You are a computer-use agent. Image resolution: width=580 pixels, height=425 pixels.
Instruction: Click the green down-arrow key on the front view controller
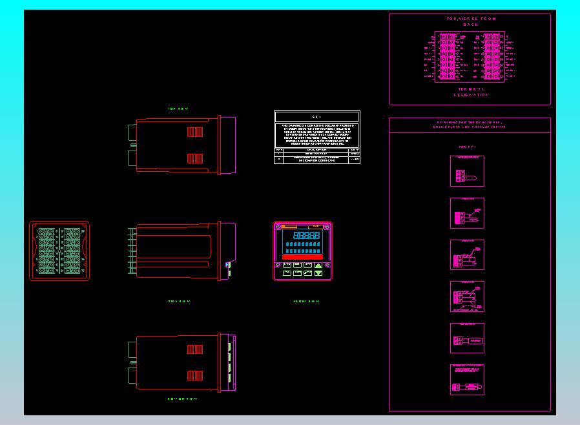point(318,273)
